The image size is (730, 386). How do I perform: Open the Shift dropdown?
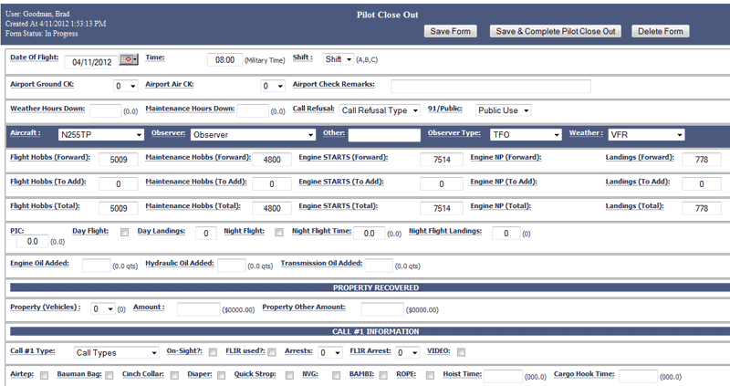tap(338, 59)
